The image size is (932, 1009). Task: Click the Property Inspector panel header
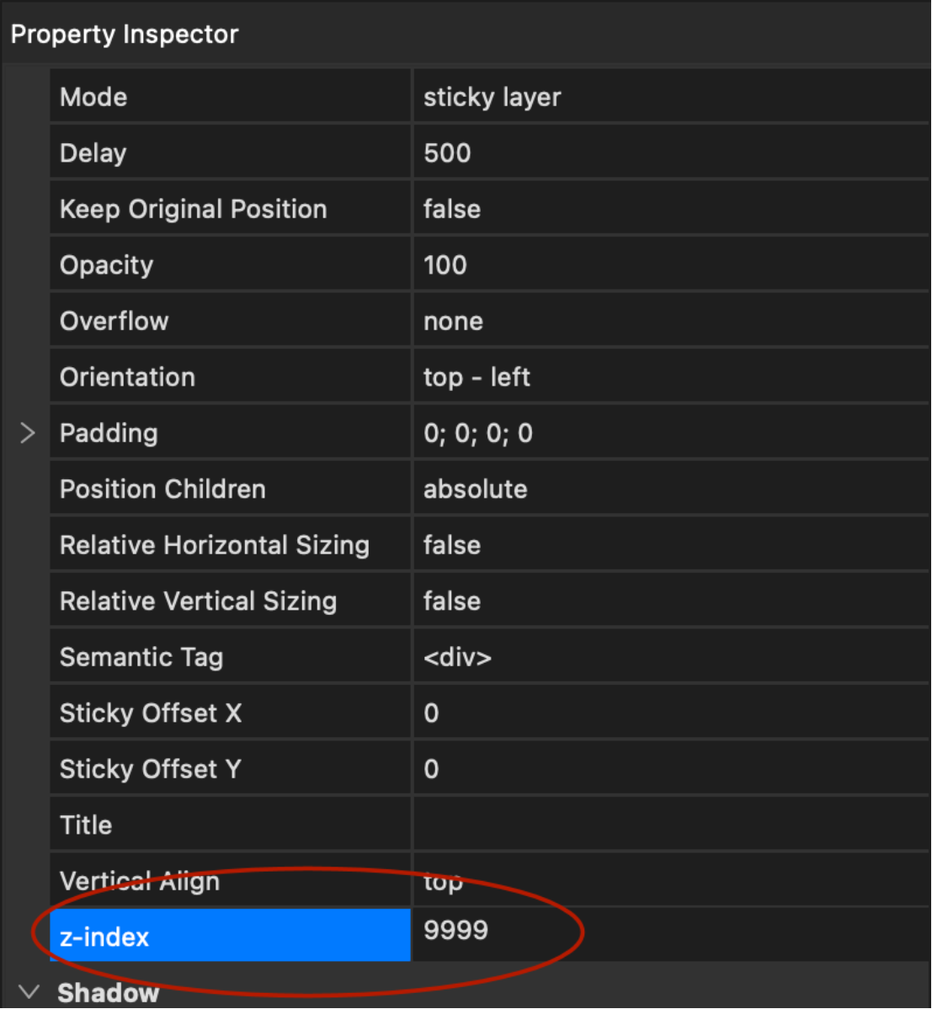pyautogui.click(x=125, y=35)
